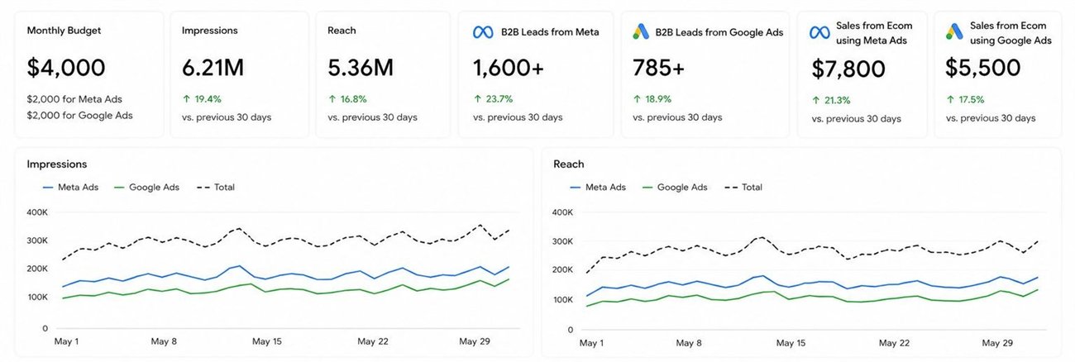This screenshot has width=1075, height=362.
Task: Select the Impressions scorecard title
Action: tap(210, 31)
